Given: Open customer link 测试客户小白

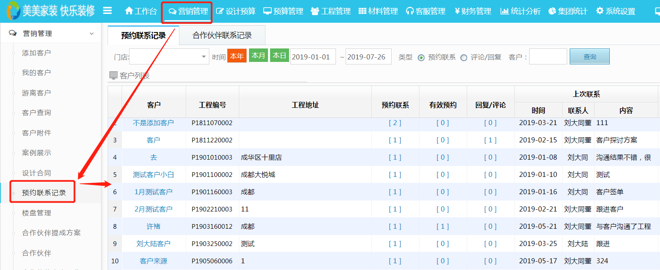Looking at the screenshot, I should [154, 175].
